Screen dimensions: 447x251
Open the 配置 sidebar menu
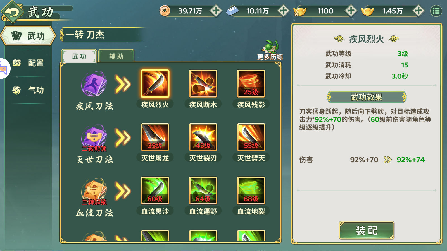tap(28, 63)
